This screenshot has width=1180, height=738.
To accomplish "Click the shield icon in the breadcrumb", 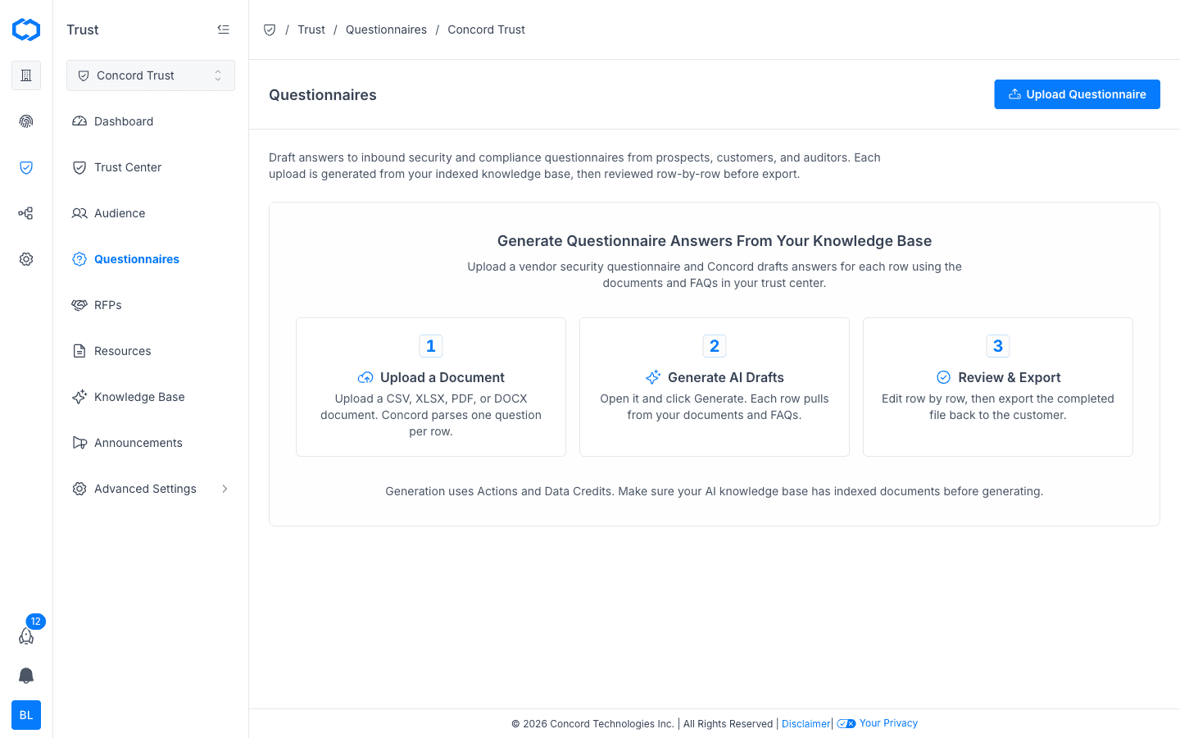I will [x=270, y=30].
